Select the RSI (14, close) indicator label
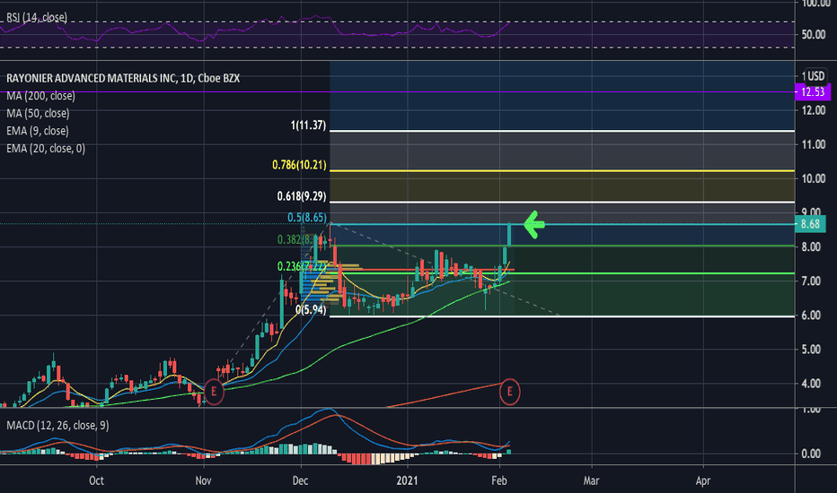The image size is (837, 493). [x=37, y=18]
